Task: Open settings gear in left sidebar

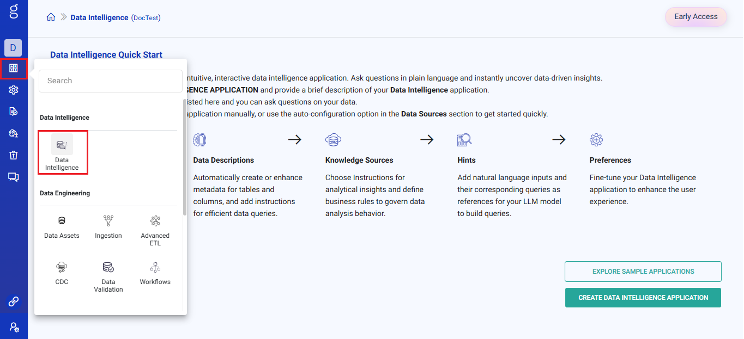Action: [x=14, y=90]
